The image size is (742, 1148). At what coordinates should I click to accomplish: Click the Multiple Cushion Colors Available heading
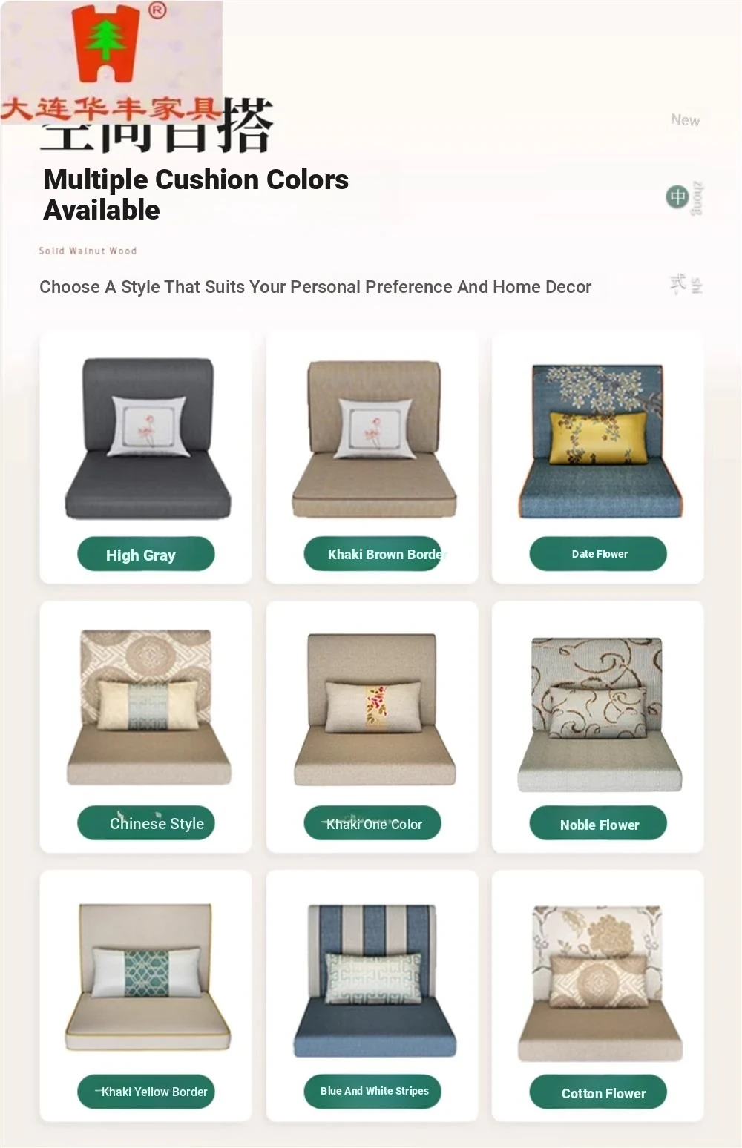[196, 194]
